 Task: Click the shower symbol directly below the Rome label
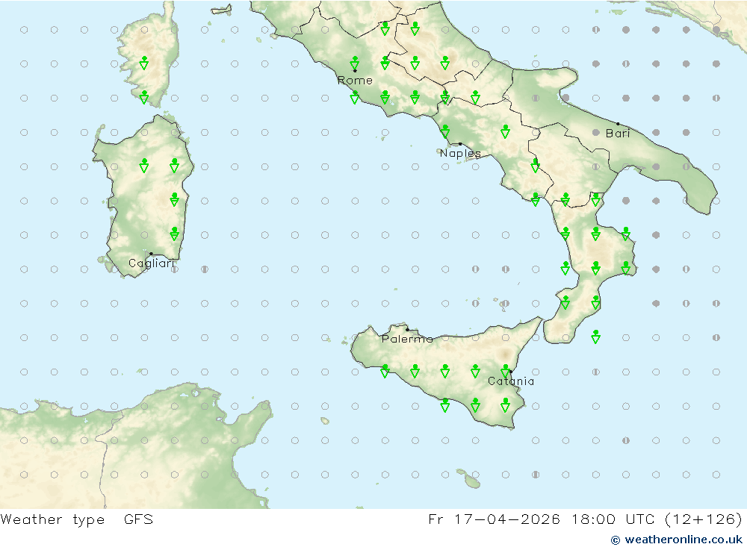click(x=355, y=97)
